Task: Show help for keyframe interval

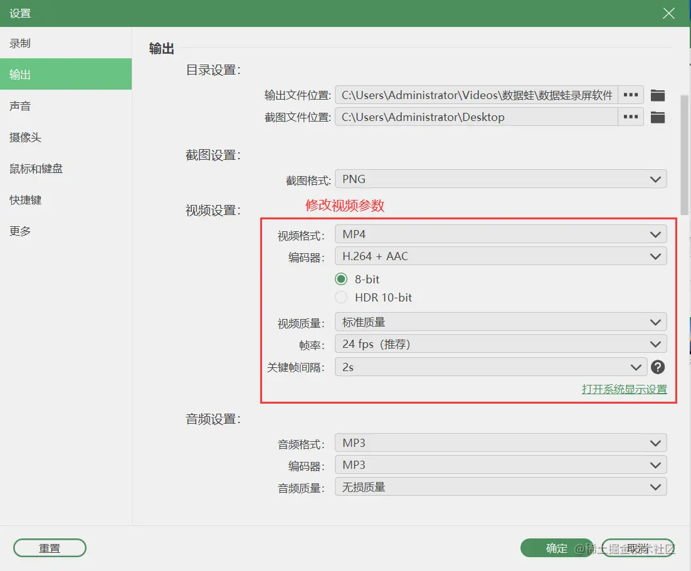Action: (x=658, y=367)
